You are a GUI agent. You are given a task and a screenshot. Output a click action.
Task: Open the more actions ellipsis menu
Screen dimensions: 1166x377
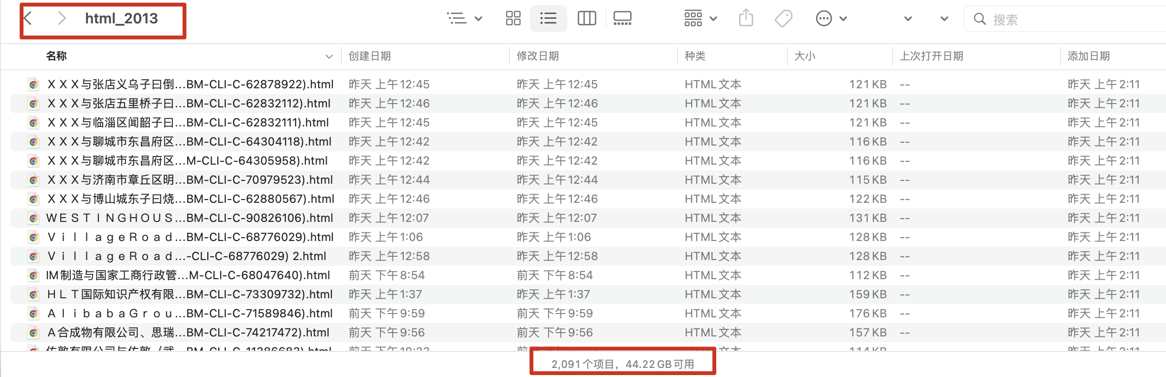click(830, 19)
